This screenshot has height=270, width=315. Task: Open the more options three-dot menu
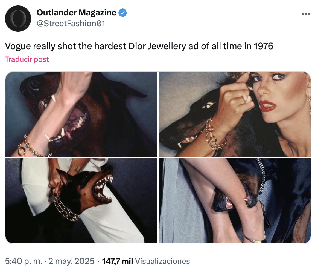coord(306,14)
